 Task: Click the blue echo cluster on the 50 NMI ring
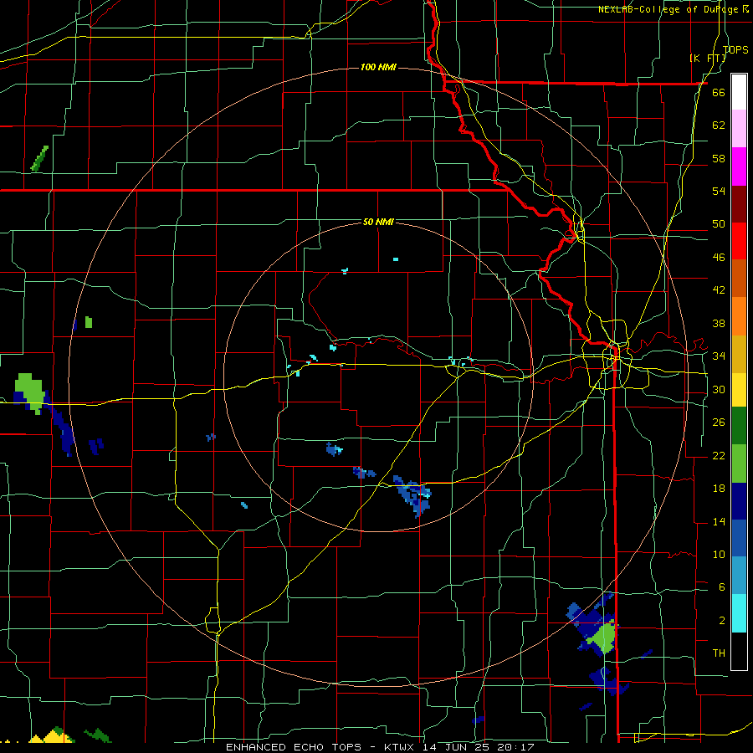413,495
